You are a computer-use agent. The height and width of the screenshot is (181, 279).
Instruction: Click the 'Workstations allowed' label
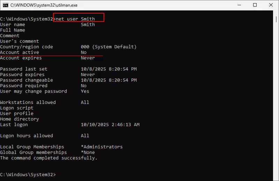(28, 102)
